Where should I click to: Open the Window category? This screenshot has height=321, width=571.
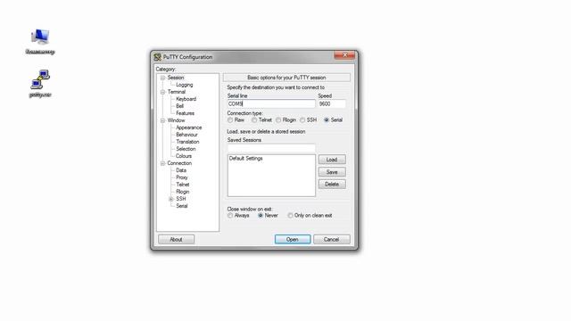coord(177,120)
